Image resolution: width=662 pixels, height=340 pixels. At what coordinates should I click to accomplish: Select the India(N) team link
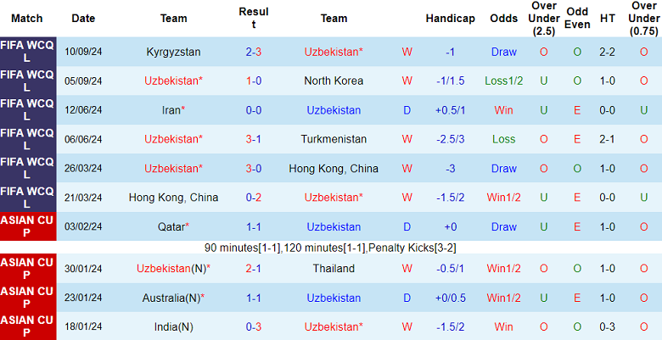173,326
